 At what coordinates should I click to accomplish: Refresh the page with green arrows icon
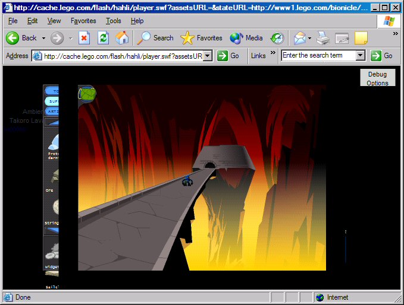pos(103,38)
